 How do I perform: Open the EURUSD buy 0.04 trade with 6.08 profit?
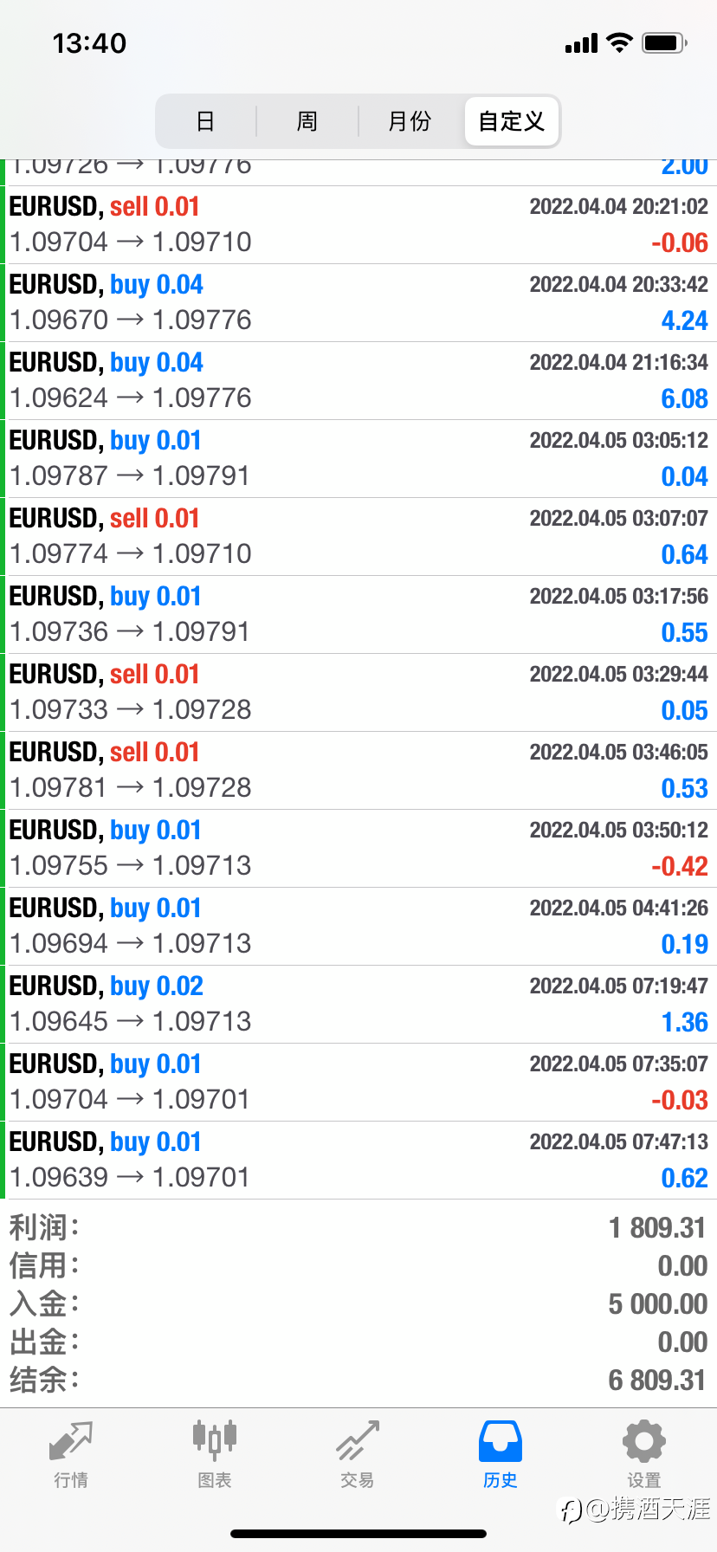(x=358, y=380)
